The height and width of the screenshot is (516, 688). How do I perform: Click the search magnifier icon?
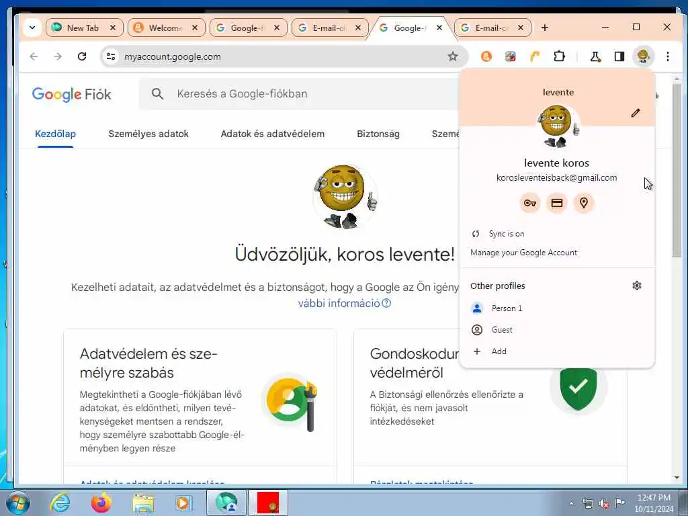[157, 93]
